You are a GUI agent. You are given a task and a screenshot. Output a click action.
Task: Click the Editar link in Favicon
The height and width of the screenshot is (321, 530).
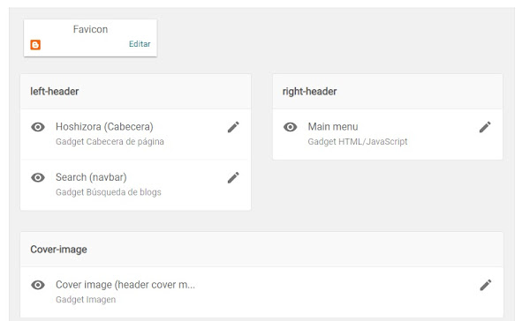140,44
